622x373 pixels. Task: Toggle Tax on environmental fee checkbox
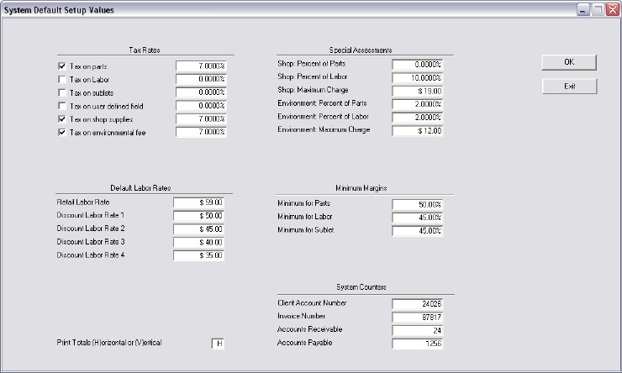[62, 133]
